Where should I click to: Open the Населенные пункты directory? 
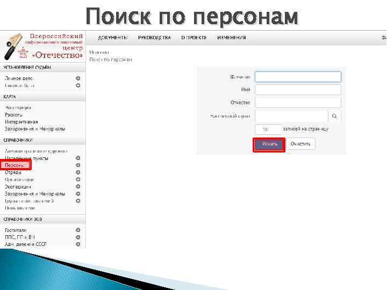pyautogui.click(x=26, y=158)
